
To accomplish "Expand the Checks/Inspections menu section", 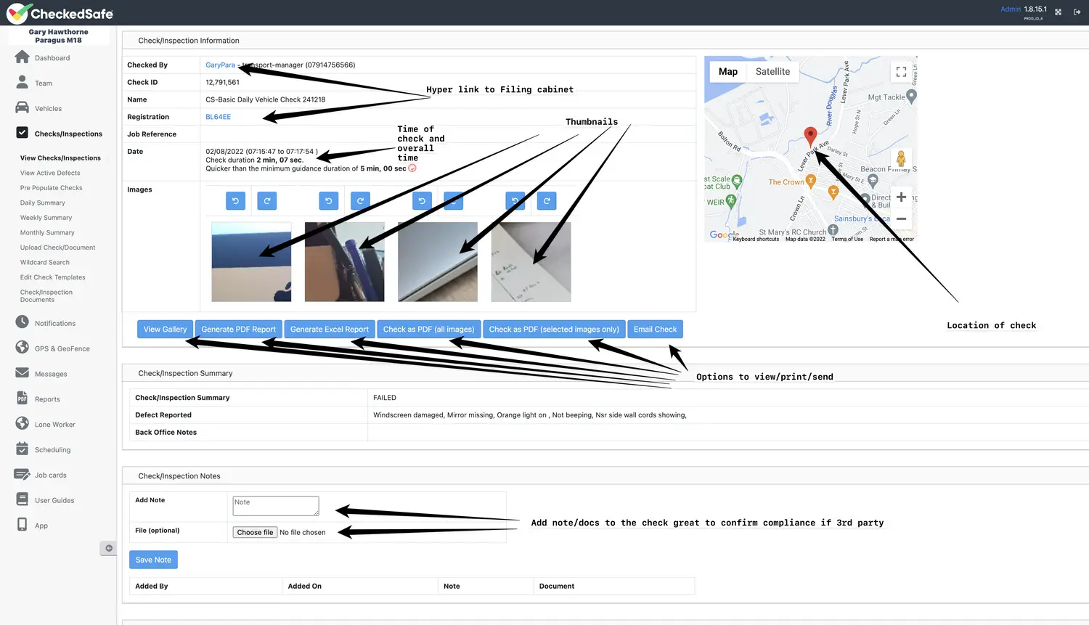I will [68, 134].
